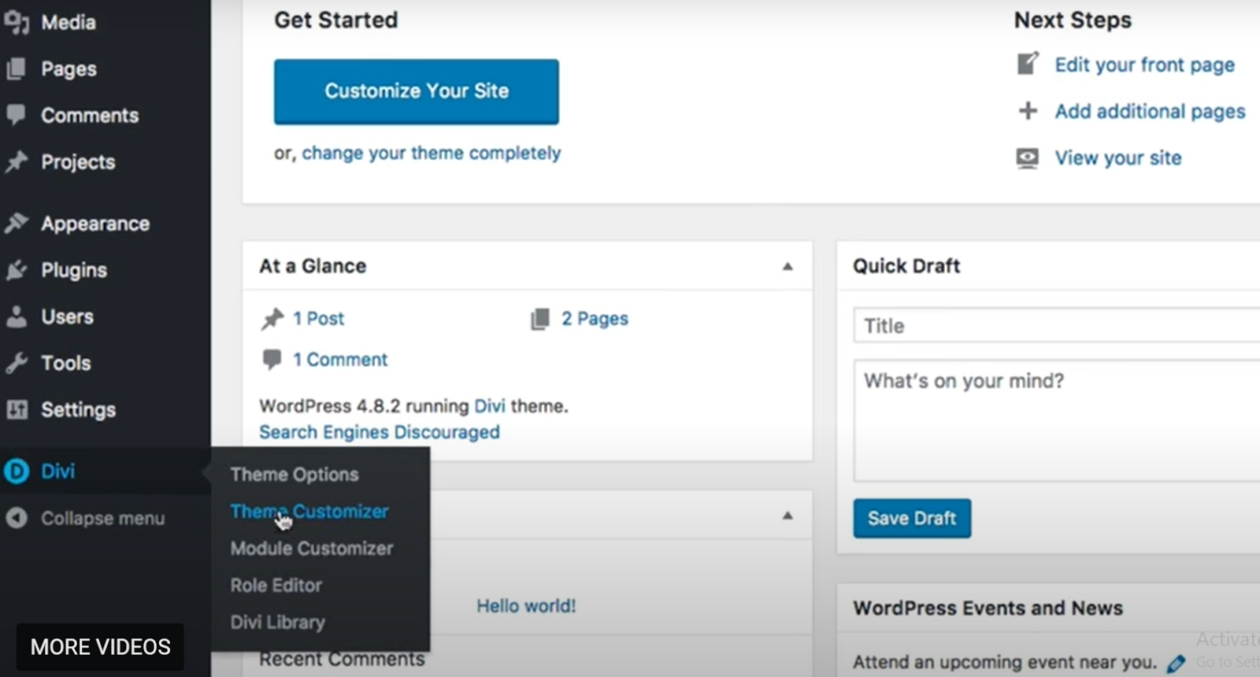The width and height of the screenshot is (1260, 677).
Task: Click the Comments speech bubble icon in sidebar
Action: (x=16, y=115)
